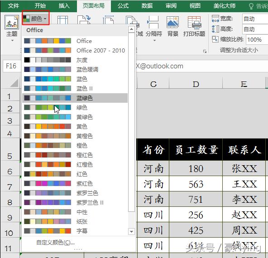This screenshot has width=268, height=258.
Task: Switch to the 数据 tab
Action: click(x=147, y=6)
